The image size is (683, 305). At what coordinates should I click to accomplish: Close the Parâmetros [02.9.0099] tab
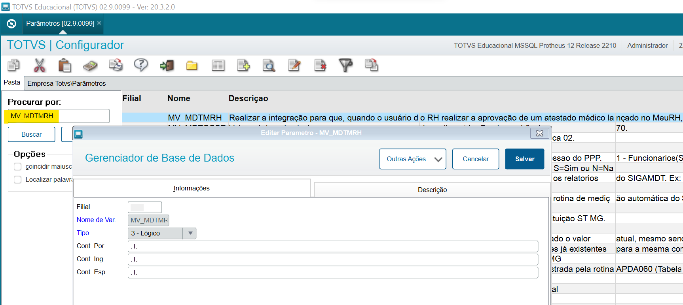pos(99,23)
